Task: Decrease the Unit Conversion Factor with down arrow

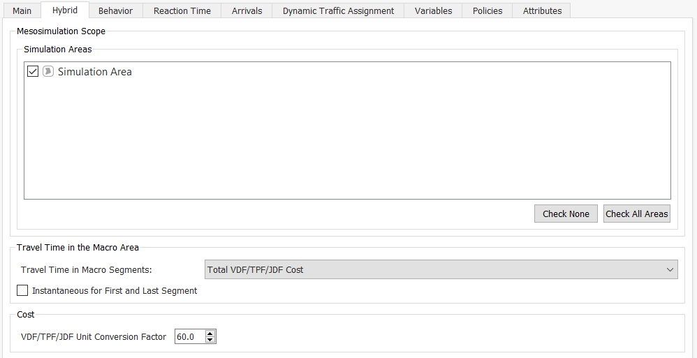Action: pyautogui.click(x=210, y=340)
